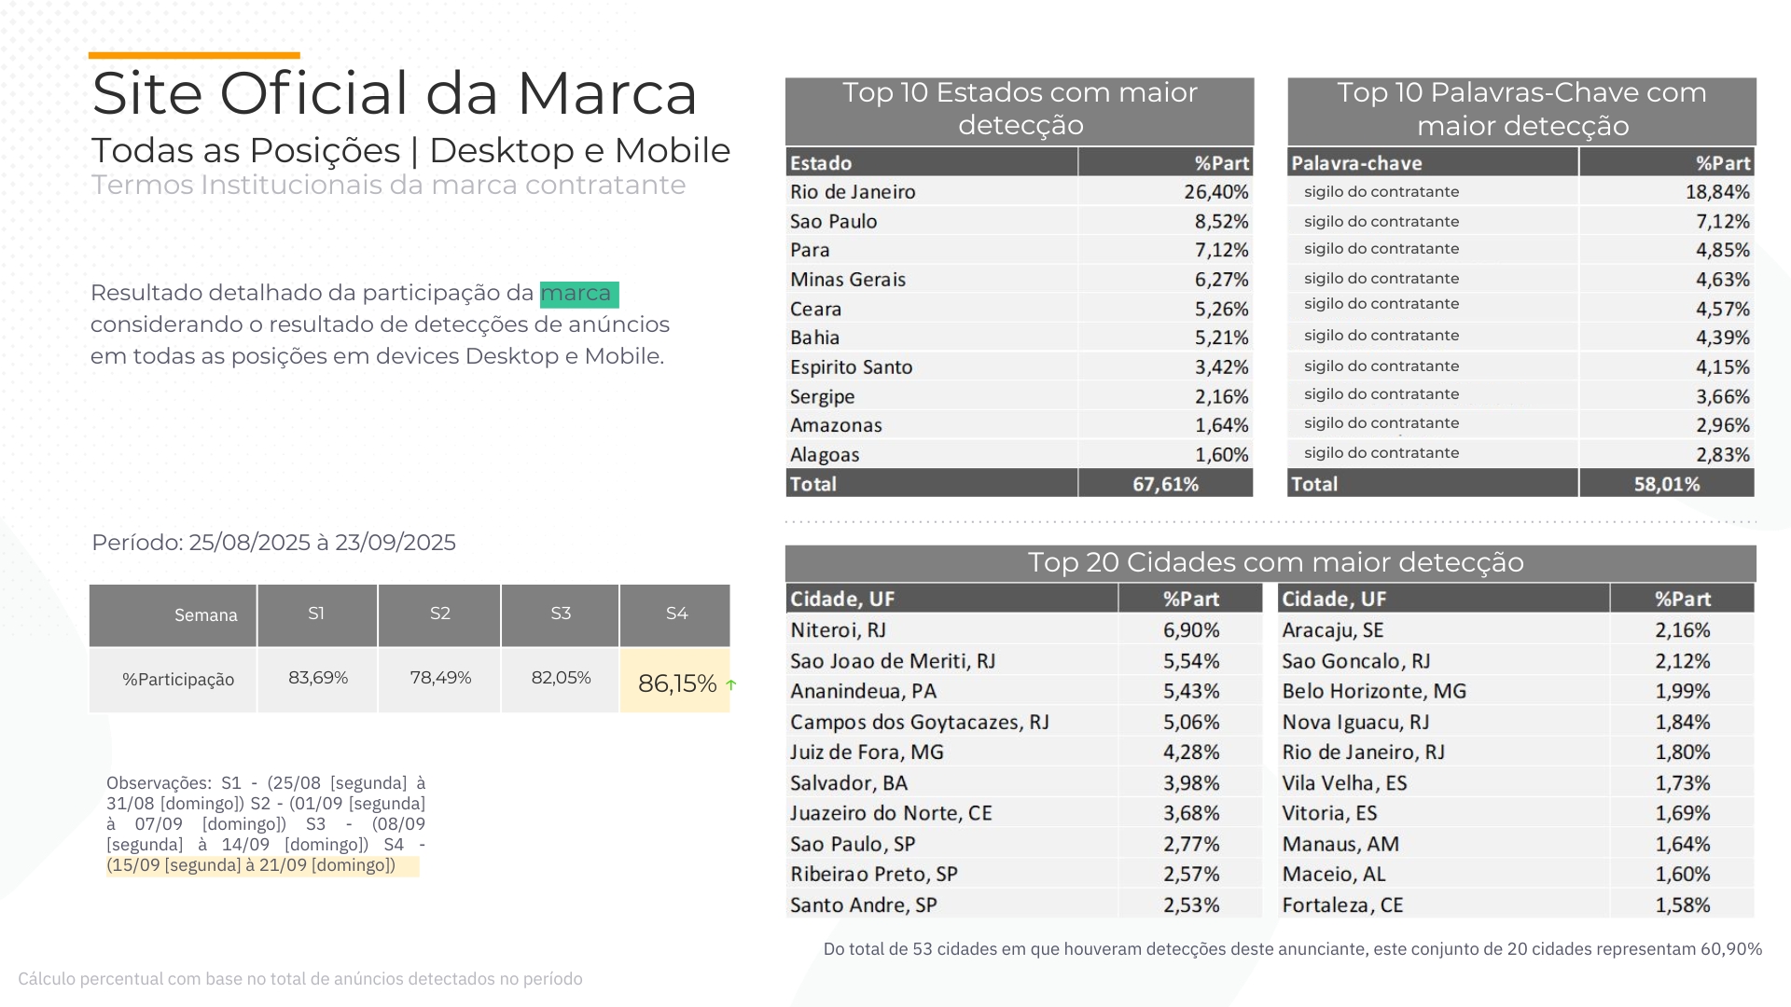Click the "Top 10 Palavras-Chave" table title
Viewport: 1791px width, 1007px height.
tap(1521, 109)
